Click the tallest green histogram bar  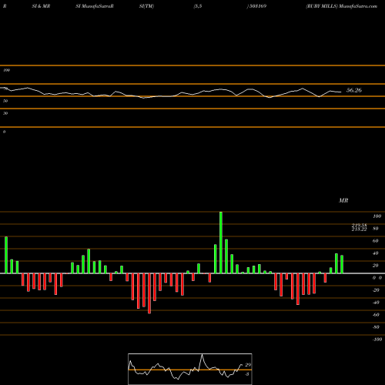(x=221, y=243)
